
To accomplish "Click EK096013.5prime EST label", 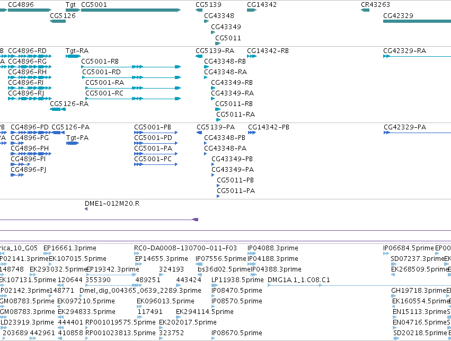I will 165,301.
